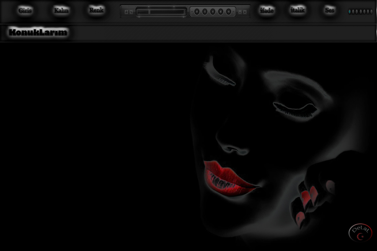Select the KonukLarım tab
Screen dimensions: 377x251
(38, 33)
